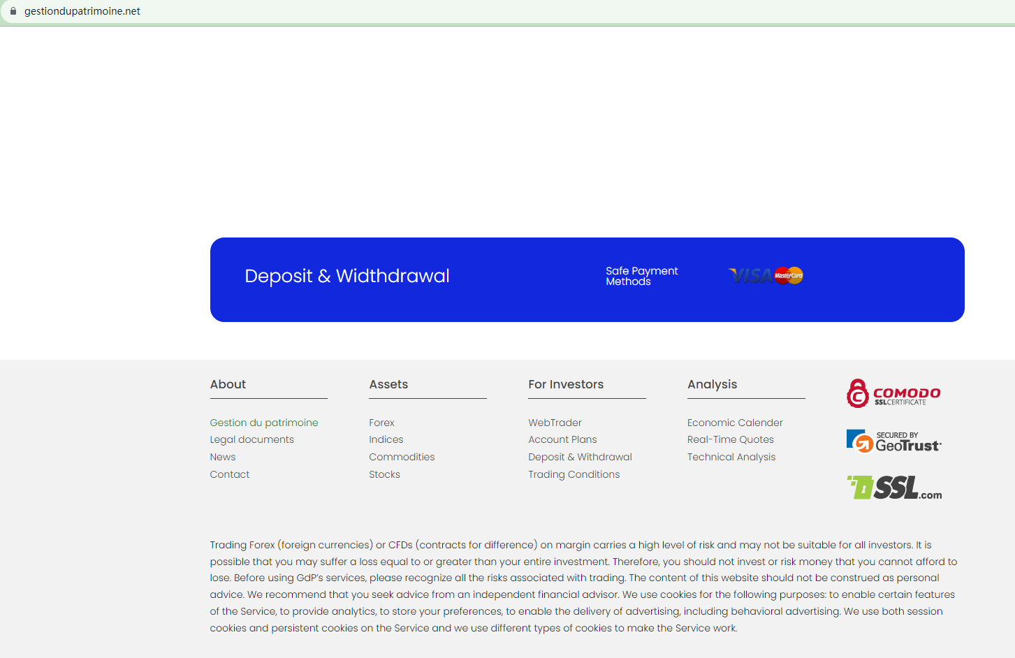Open the Deposit & Withdrawal footer link
Viewport: 1015px width, 658px height.
point(580,457)
